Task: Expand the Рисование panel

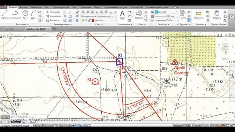Action: 22,24
